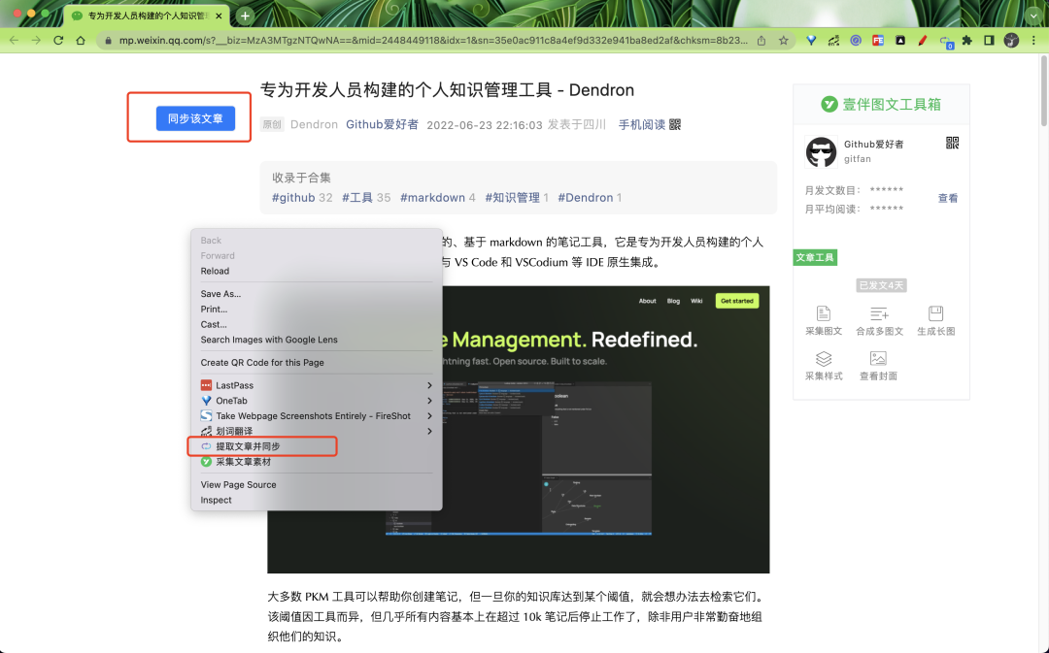Click the QR code icon beside gitfan profile
1049x653 pixels.
click(953, 143)
